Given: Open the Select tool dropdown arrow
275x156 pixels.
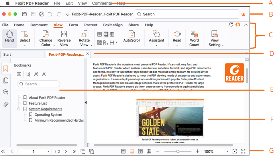Looking at the screenshot, I should click(x=25, y=45).
